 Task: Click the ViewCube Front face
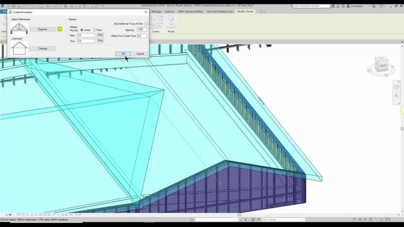pos(383,66)
